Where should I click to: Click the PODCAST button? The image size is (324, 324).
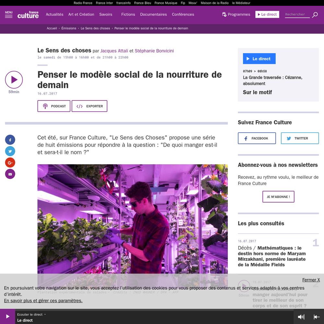54,106
